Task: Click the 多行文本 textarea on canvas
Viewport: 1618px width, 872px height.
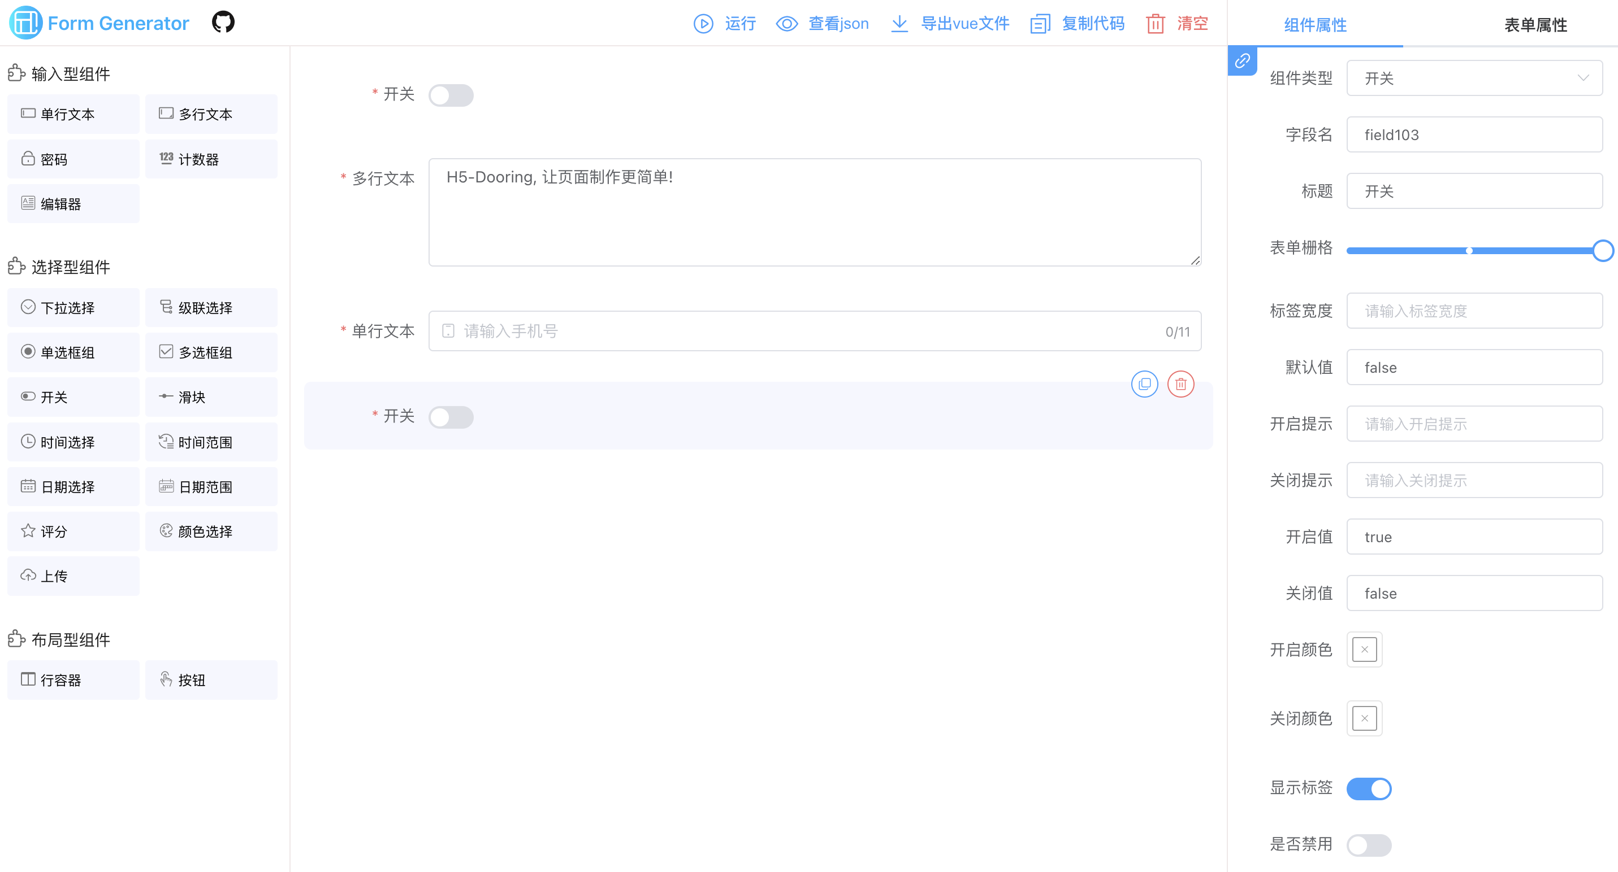Action: [815, 212]
